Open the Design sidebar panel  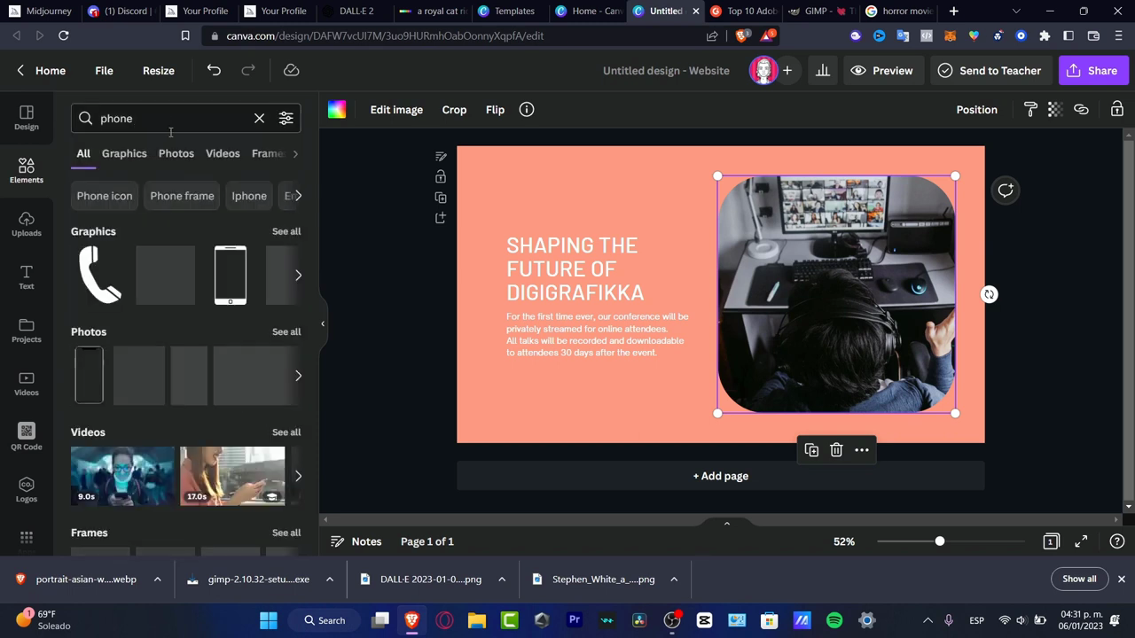coord(27,118)
